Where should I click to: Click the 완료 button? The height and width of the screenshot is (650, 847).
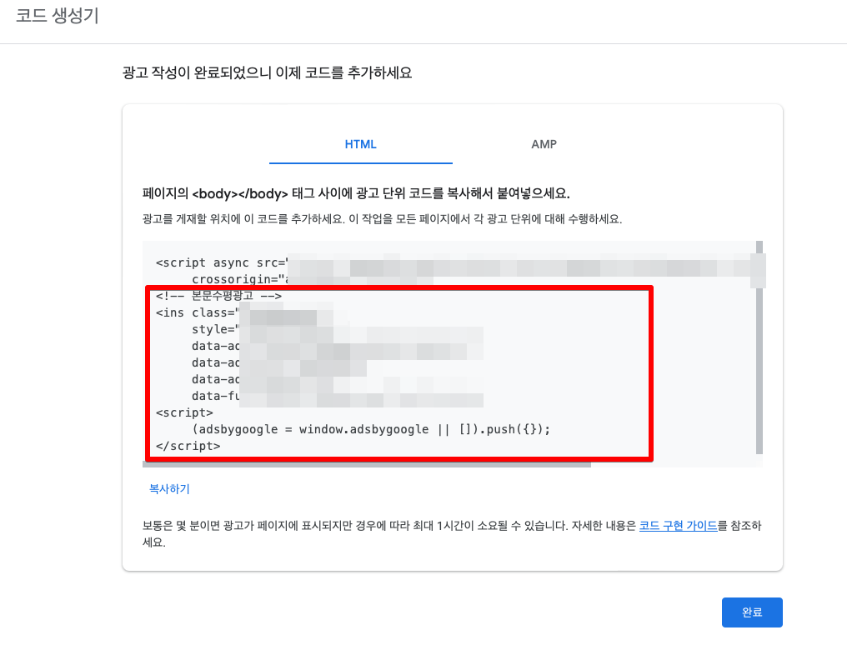(752, 612)
